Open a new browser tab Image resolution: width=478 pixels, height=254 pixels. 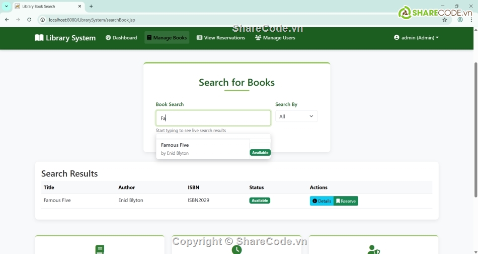[91, 7]
